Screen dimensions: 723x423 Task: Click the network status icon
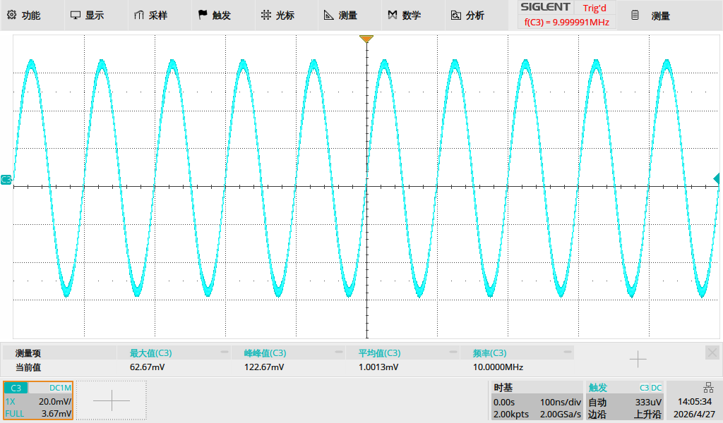click(708, 388)
